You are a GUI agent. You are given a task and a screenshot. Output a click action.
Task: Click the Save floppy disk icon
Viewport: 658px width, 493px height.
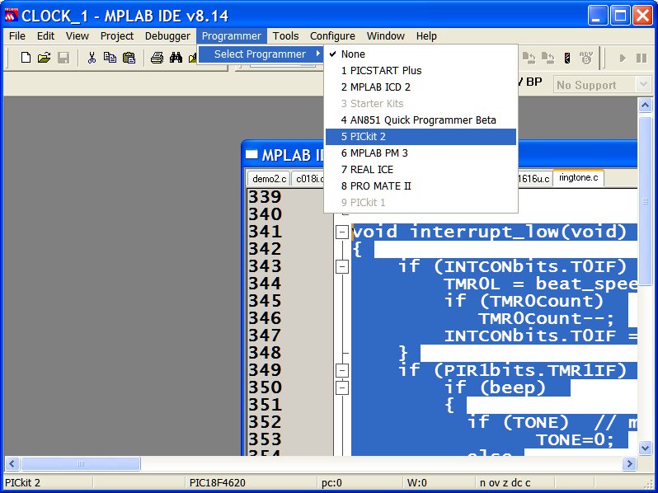tap(63, 58)
